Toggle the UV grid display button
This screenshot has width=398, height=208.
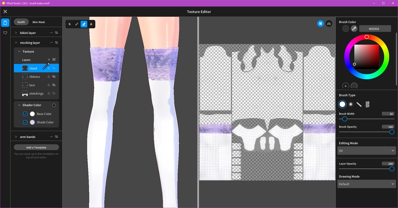320,23
